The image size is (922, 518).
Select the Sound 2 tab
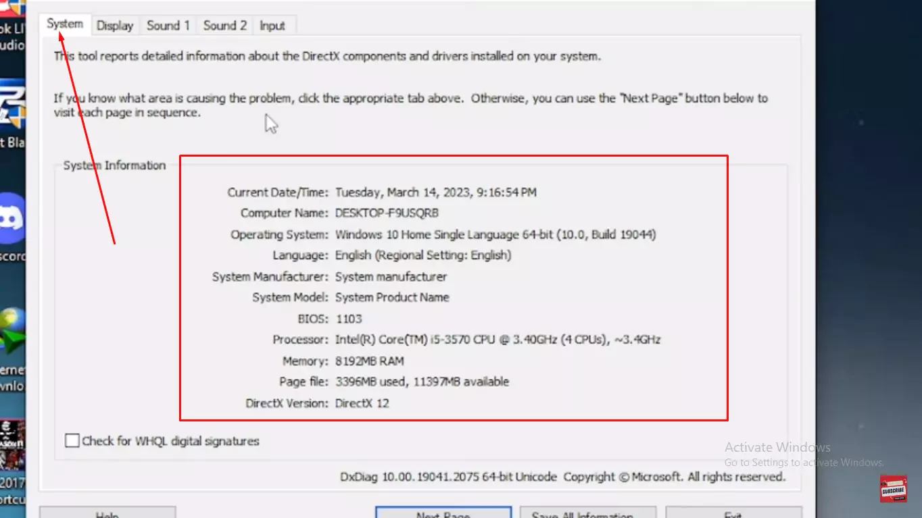[225, 26]
